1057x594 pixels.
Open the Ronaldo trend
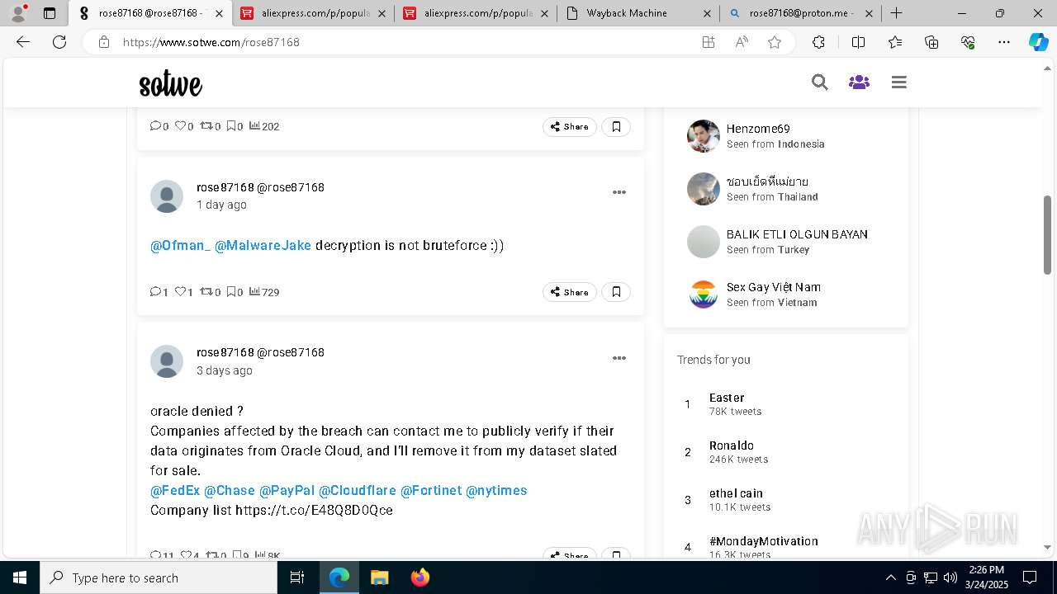(732, 445)
